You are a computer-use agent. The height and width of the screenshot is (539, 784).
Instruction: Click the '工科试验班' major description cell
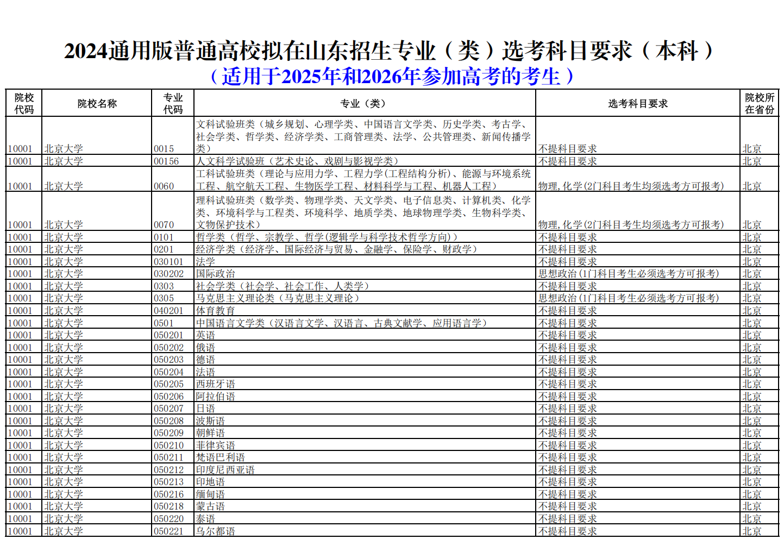pos(363,180)
